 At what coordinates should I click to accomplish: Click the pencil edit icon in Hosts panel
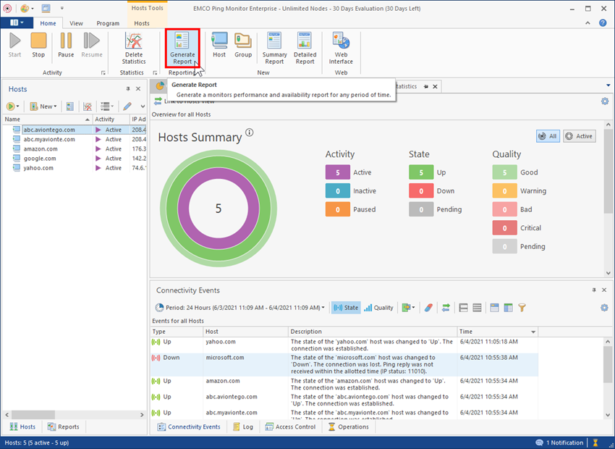coord(127,106)
